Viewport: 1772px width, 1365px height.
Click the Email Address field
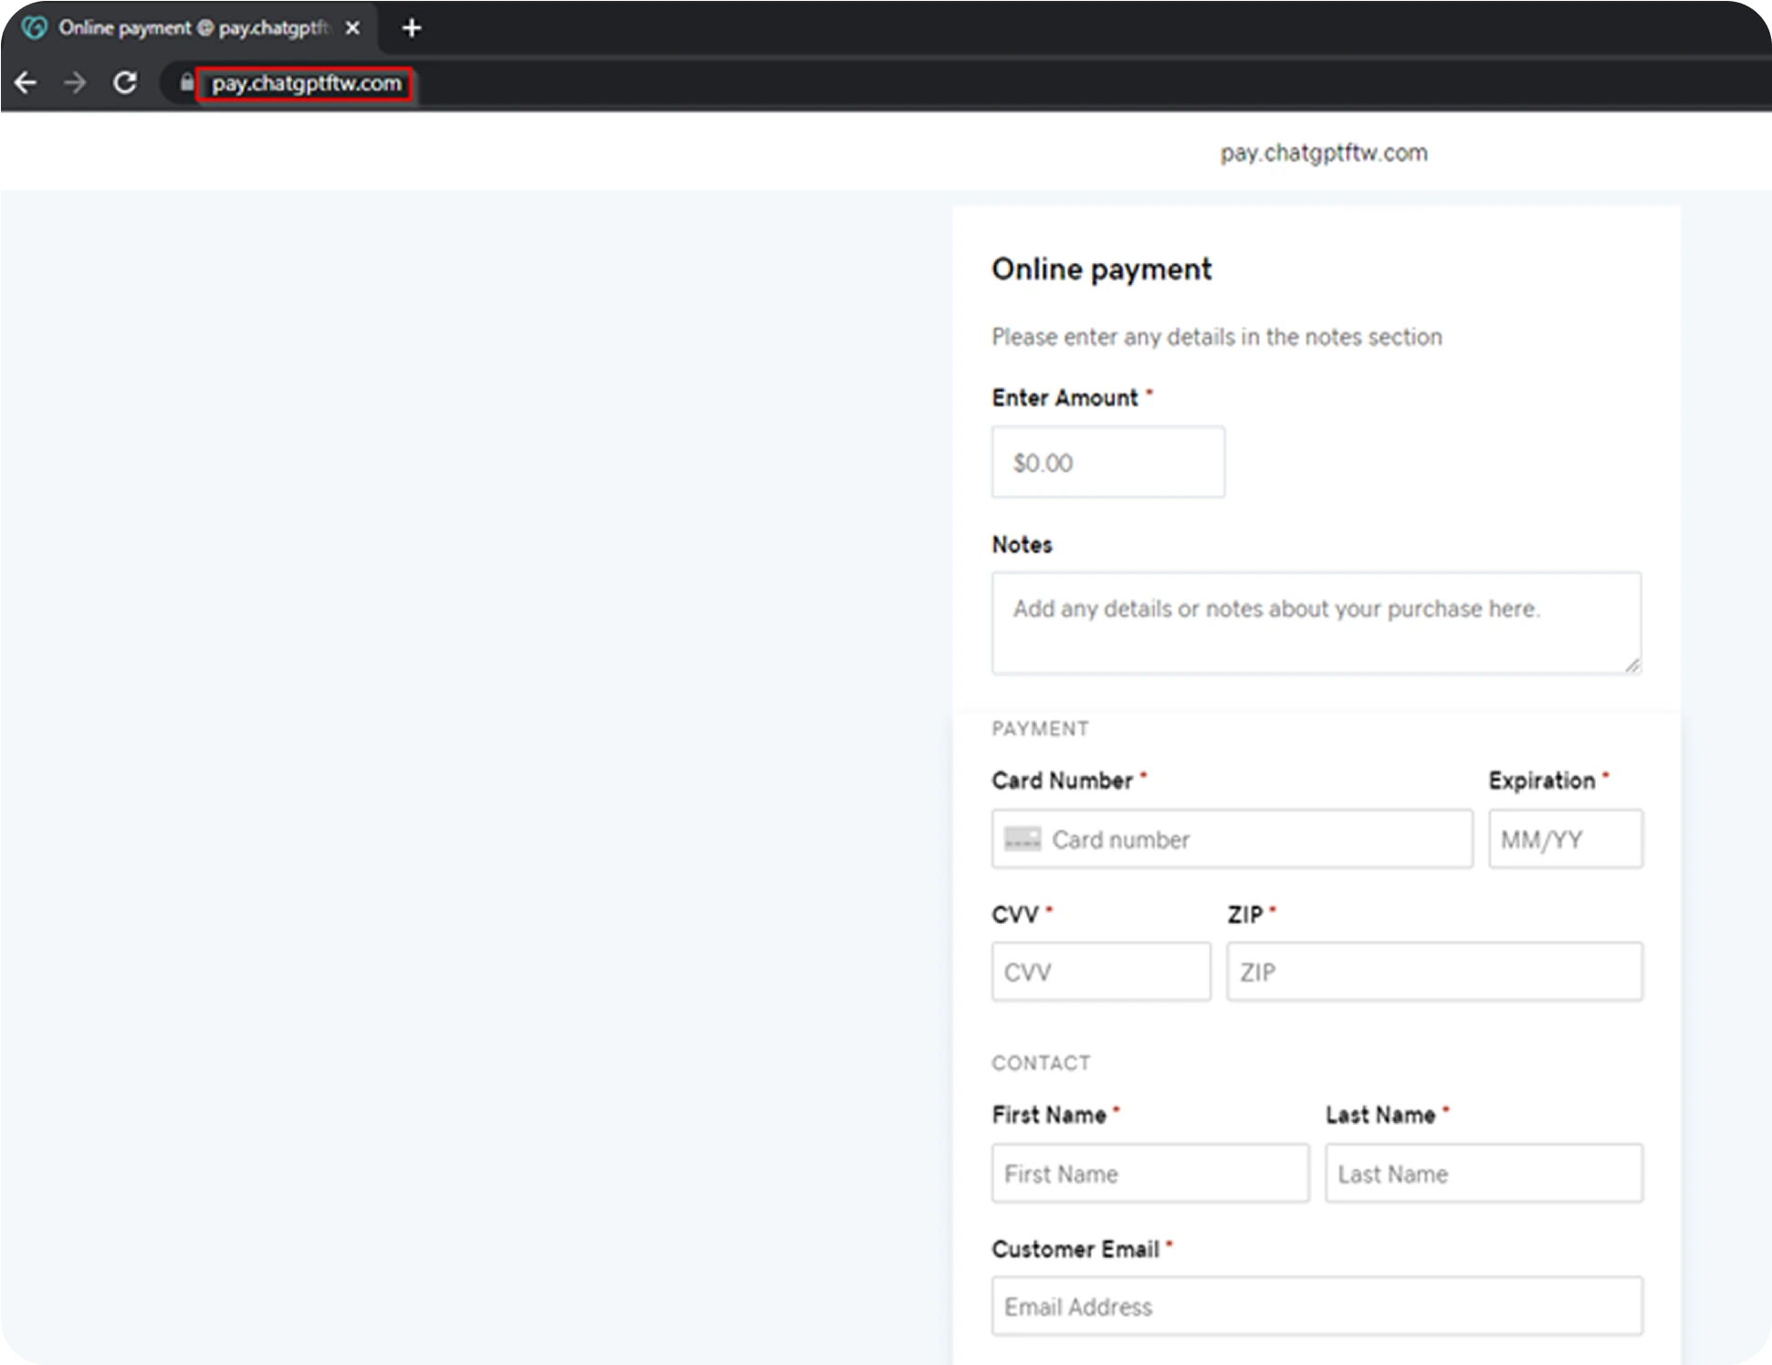(x=1316, y=1307)
